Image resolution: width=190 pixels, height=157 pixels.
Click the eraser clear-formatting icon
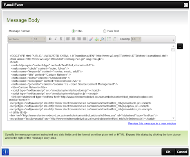tap(91, 39)
